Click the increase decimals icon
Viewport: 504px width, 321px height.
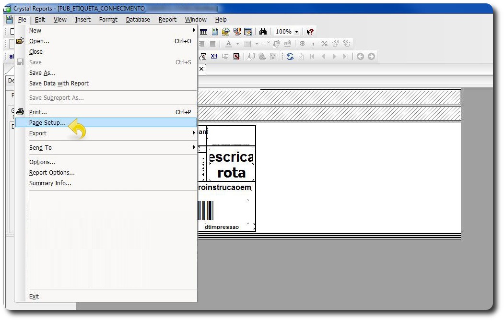point(336,44)
